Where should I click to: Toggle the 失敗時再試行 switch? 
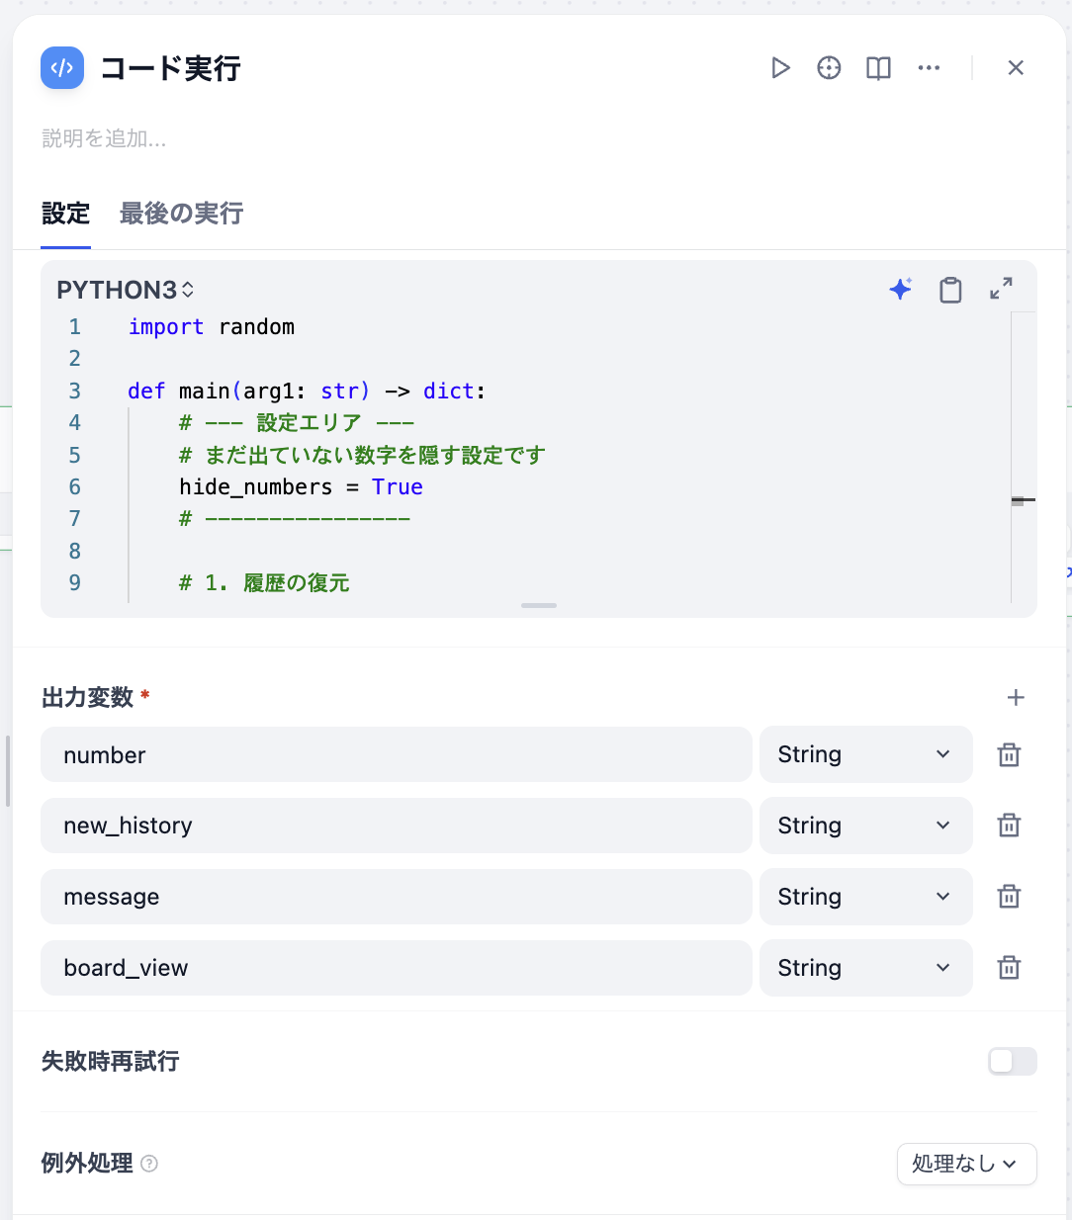(x=1012, y=1061)
